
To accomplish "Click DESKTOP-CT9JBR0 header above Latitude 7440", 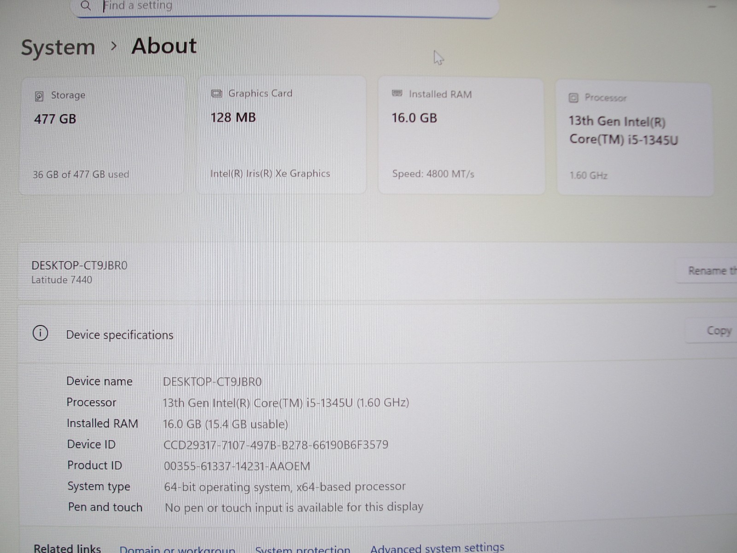I will (79, 265).
